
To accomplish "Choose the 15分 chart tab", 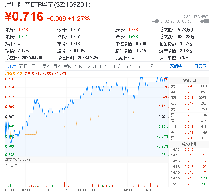I will tap(129, 66).
